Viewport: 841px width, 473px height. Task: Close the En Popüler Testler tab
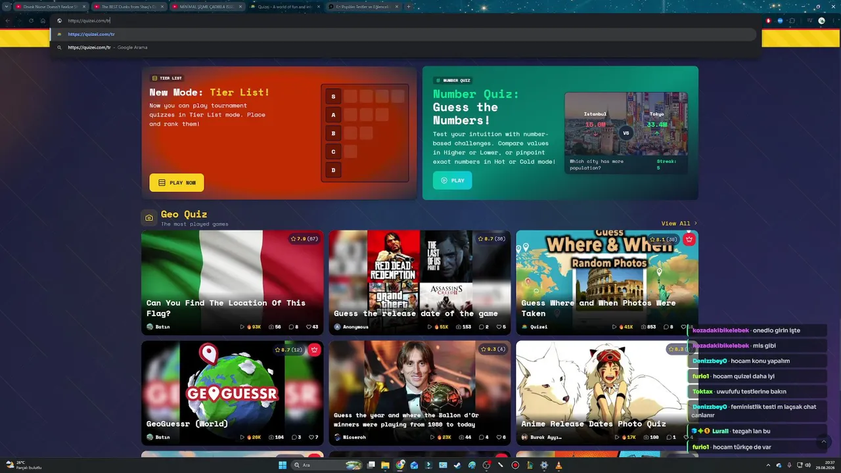[397, 7]
